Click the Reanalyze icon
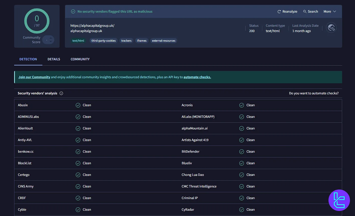Screen dimensions: 355x216 point(279,11)
